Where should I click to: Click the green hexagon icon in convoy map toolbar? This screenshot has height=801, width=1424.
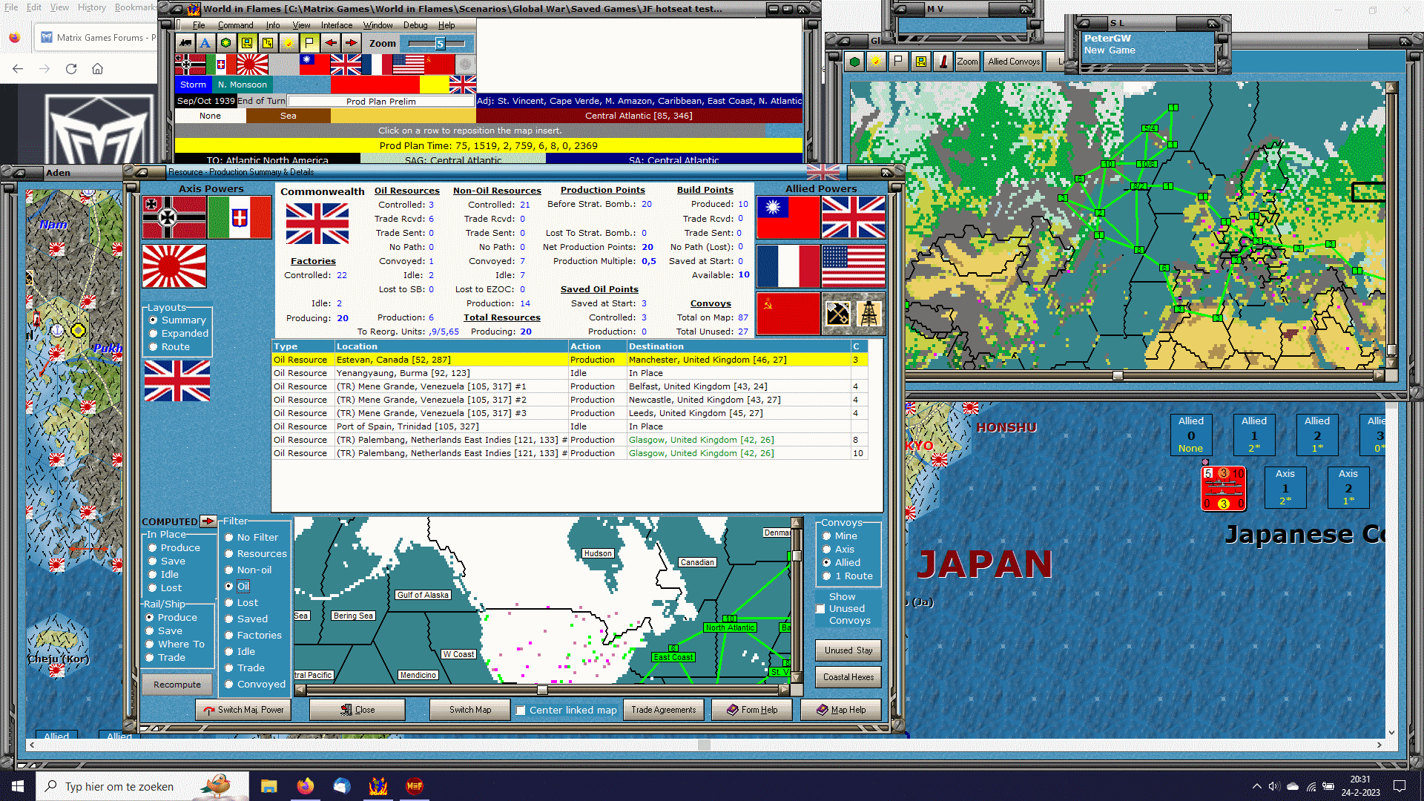click(x=854, y=62)
